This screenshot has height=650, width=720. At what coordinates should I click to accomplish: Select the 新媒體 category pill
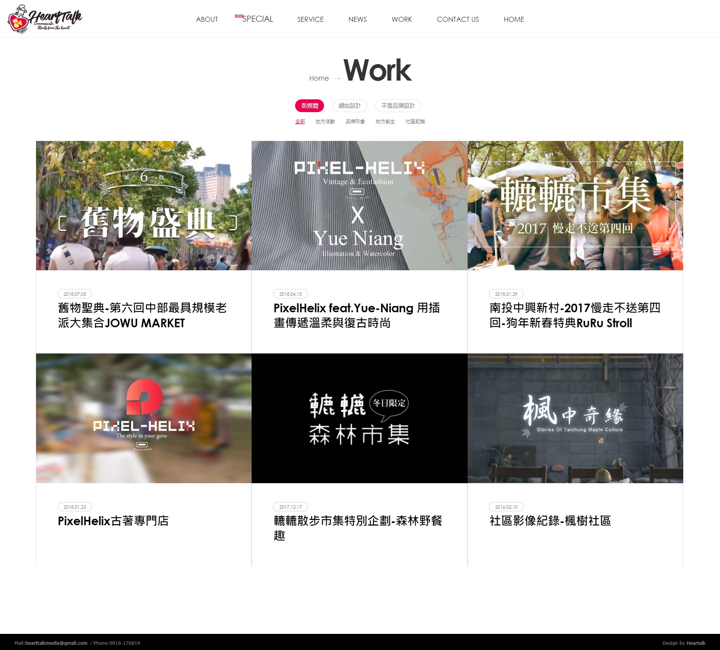point(309,106)
